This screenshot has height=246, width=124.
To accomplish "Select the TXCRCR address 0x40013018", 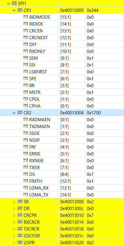I will pyautogui.click(x=72, y=229).
